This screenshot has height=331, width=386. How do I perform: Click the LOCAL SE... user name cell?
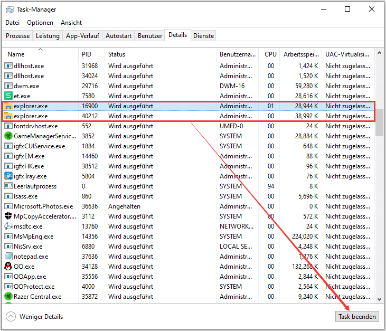tap(236, 247)
